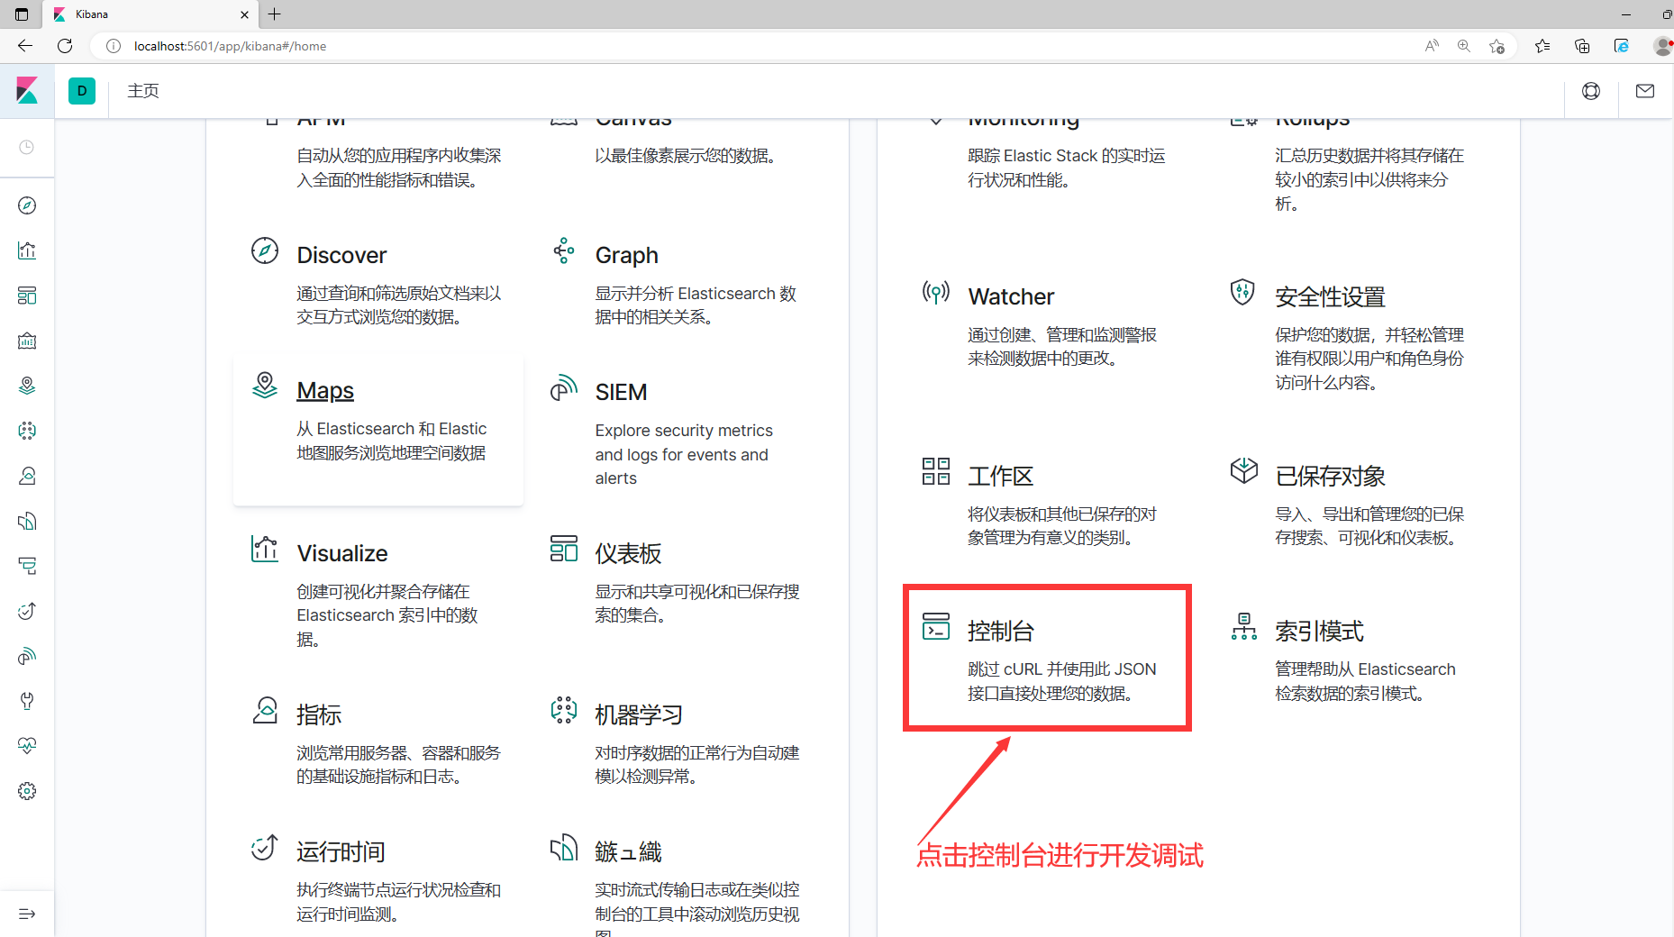
Task: Click text 以最佳像素展示您的数据。
Action: coord(686,156)
